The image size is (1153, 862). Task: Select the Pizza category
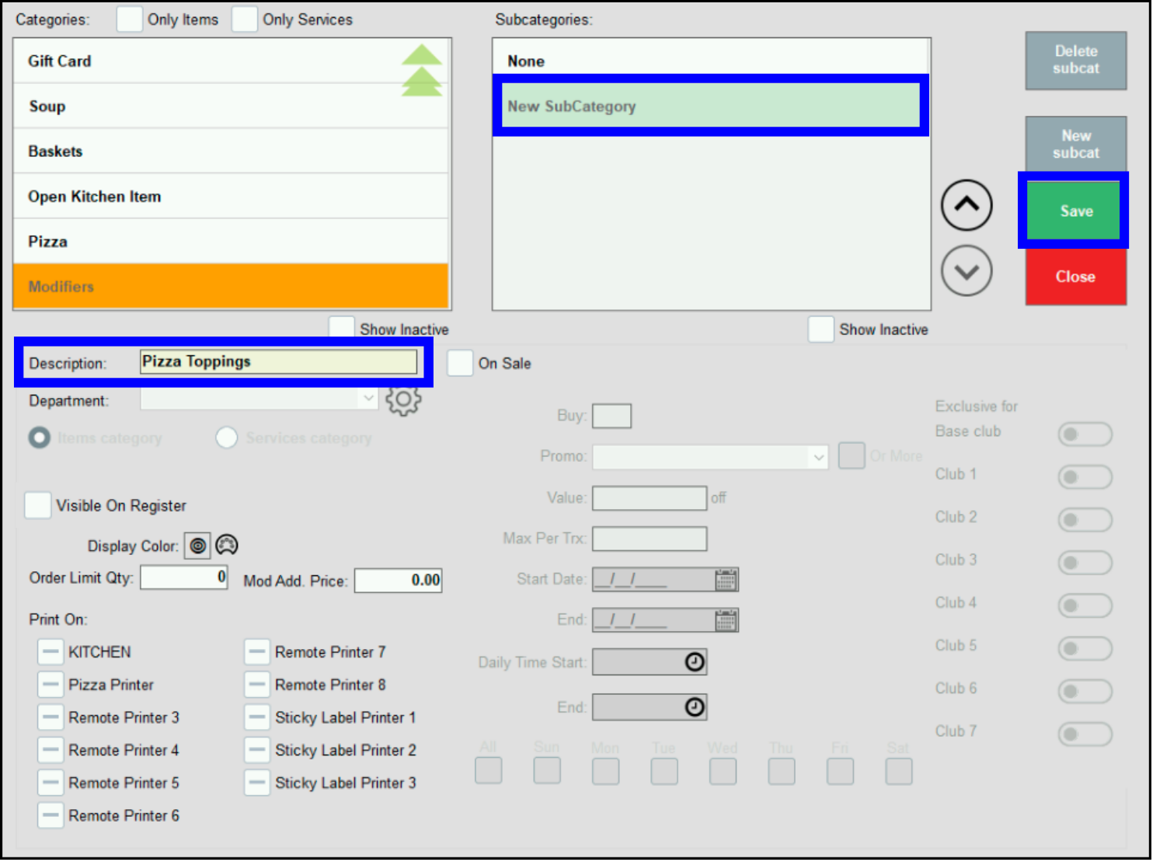(231, 242)
